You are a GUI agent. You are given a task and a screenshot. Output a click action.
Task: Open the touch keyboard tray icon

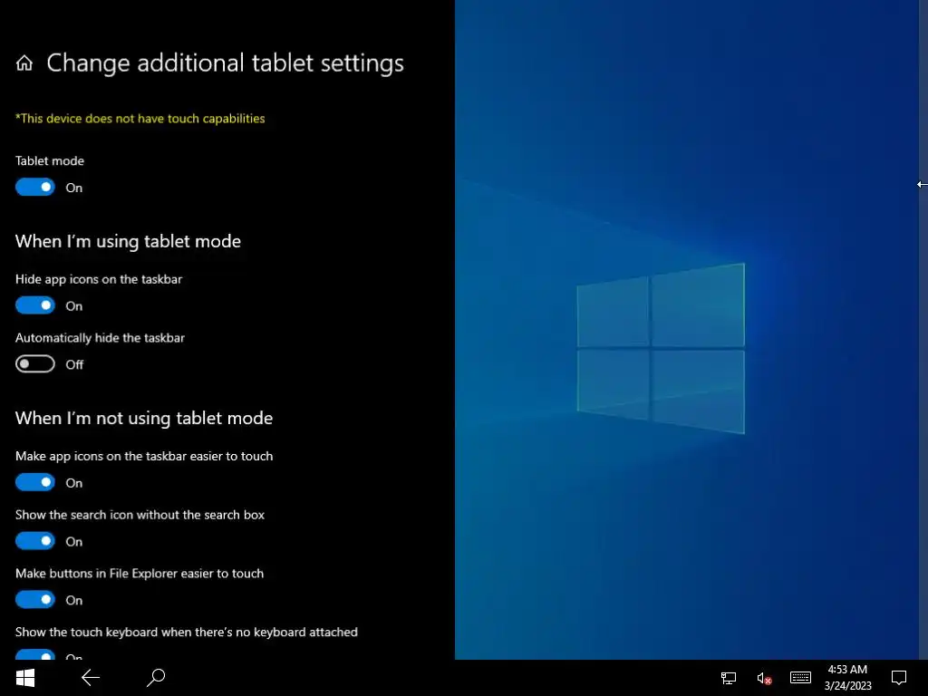coord(801,678)
